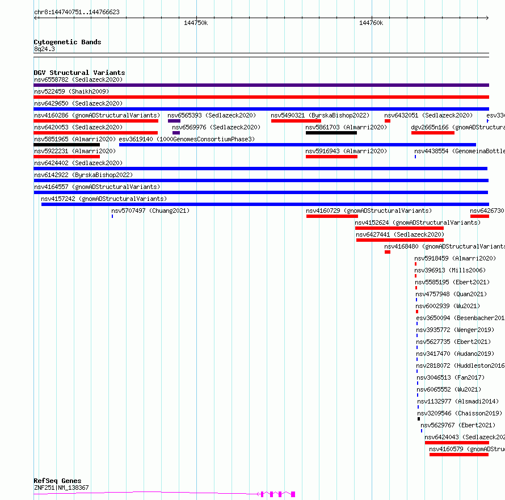The image size is (505, 500).
Task: Select the red nsv4160729 variant bar
Action: click(x=332, y=216)
